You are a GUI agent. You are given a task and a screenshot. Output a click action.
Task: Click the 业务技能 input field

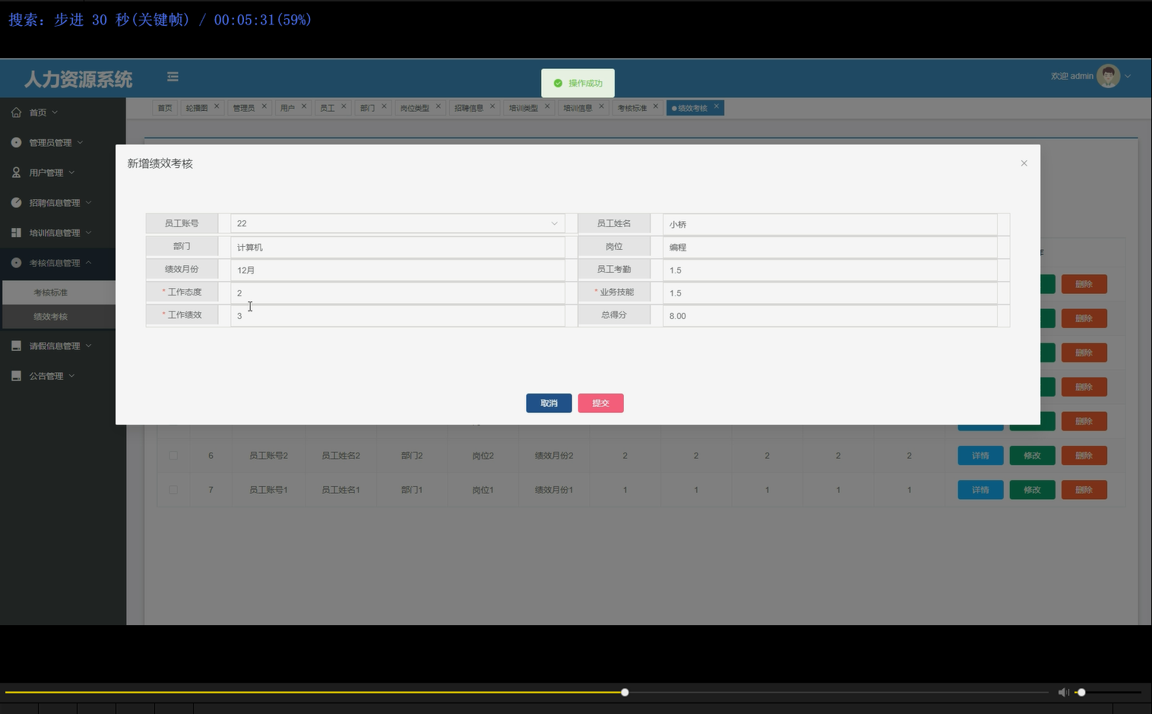click(x=830, y=292)
